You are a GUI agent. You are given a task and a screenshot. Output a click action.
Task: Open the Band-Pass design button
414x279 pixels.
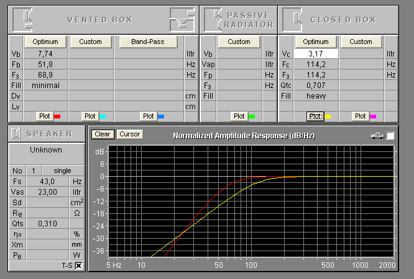click(x=148, y=42)
